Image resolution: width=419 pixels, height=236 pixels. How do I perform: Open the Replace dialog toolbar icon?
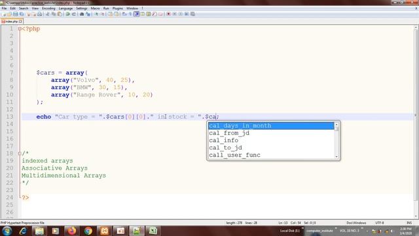pos(88,14)
